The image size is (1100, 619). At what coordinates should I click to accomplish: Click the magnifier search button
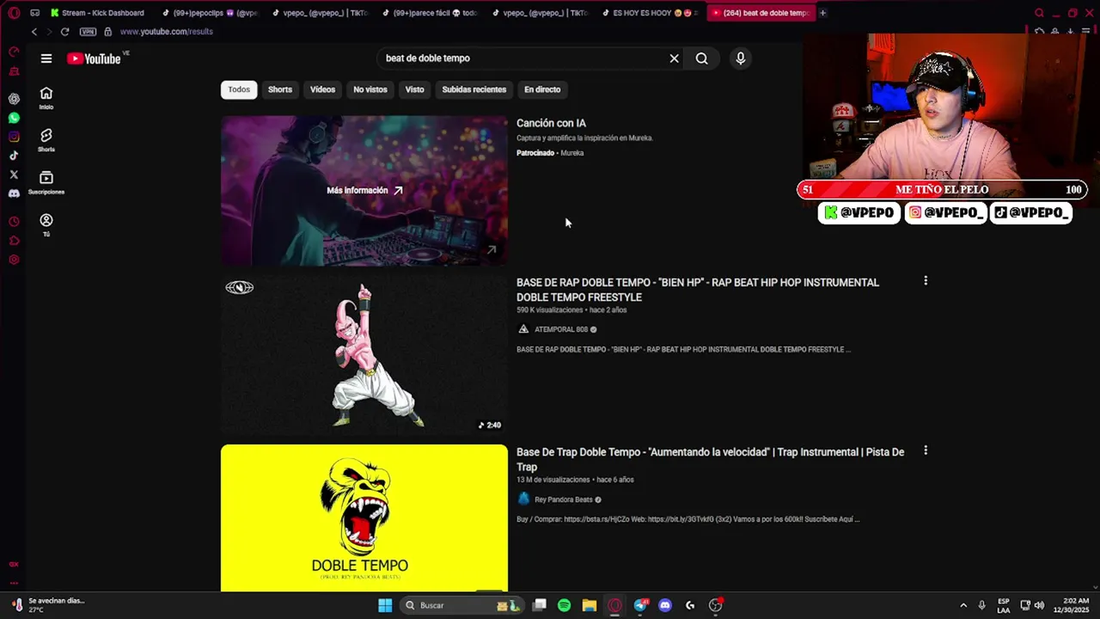[702, 58]
